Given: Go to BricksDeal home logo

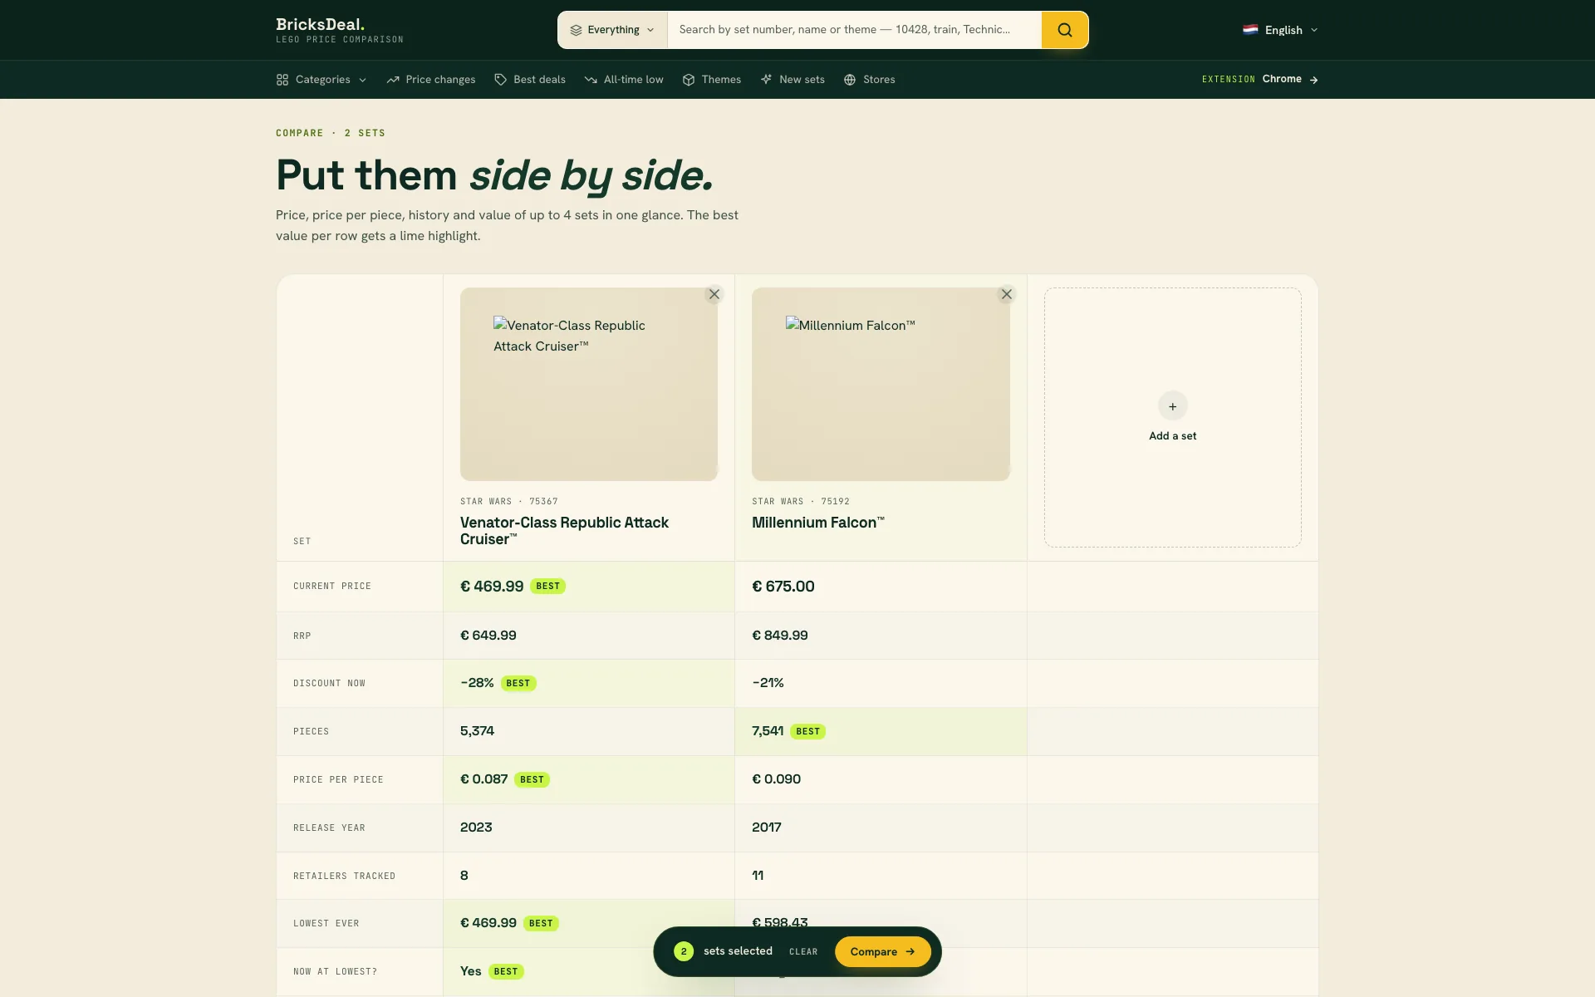Looking at the screenshot, I should pos(340,30).
